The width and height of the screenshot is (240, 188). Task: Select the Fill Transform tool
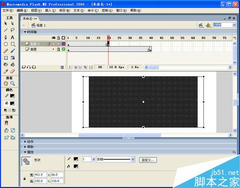click(x=12, y=58)
